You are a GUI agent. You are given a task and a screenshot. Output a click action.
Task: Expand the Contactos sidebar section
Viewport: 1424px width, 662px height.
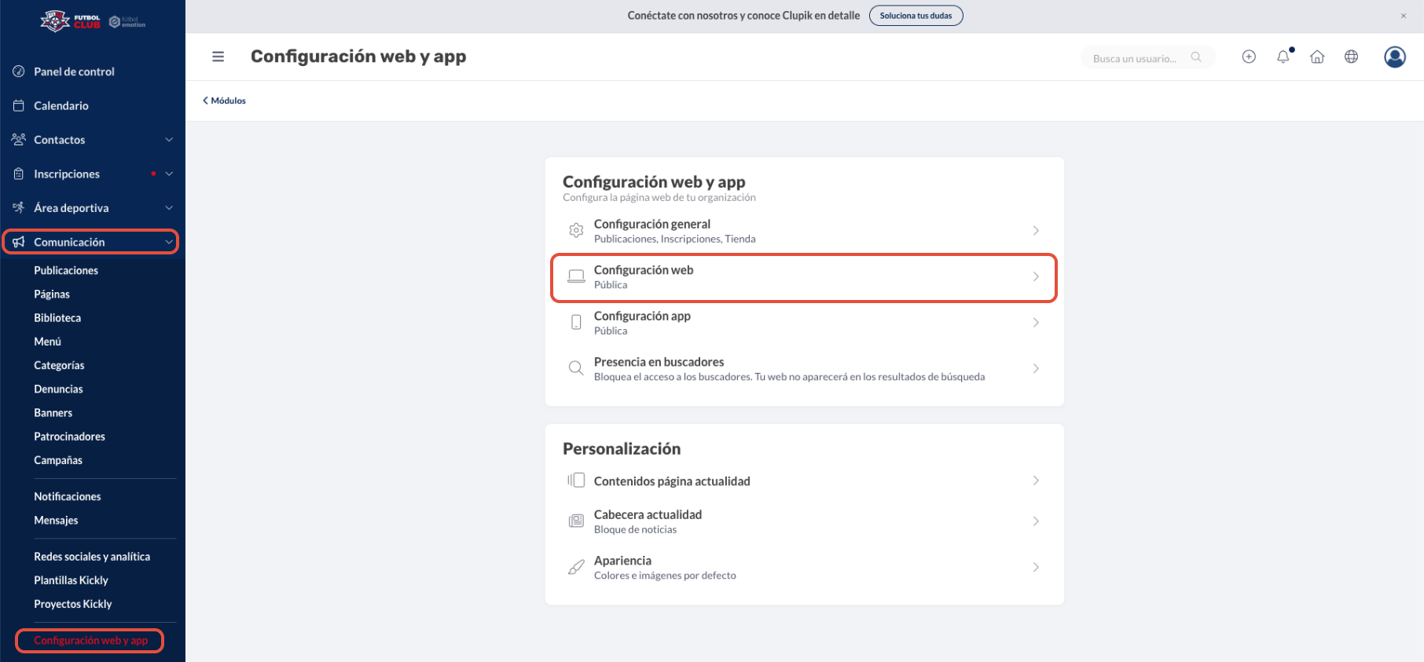tap(93, 140)
